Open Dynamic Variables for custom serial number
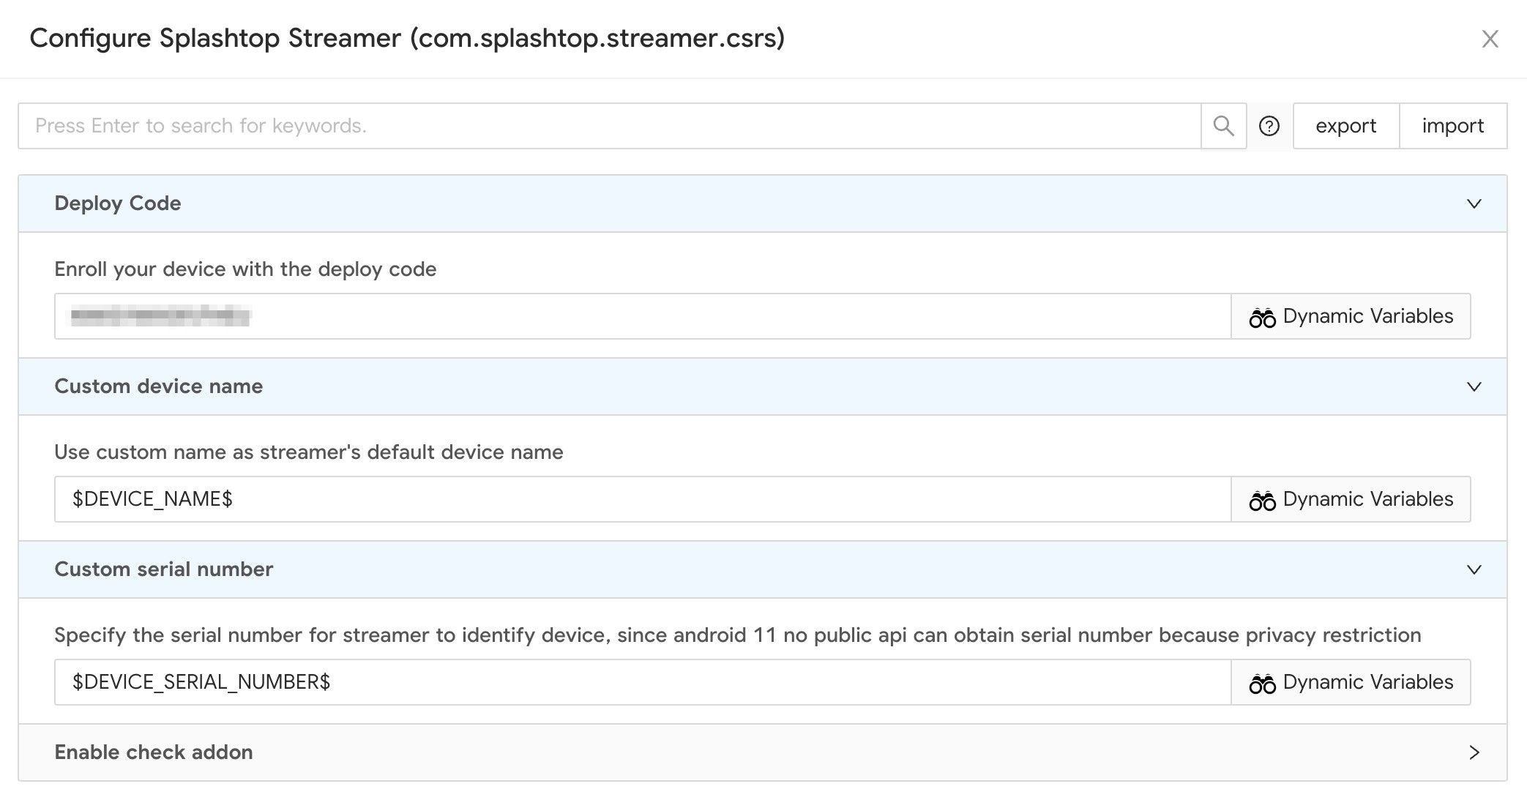 [1351, 682]
